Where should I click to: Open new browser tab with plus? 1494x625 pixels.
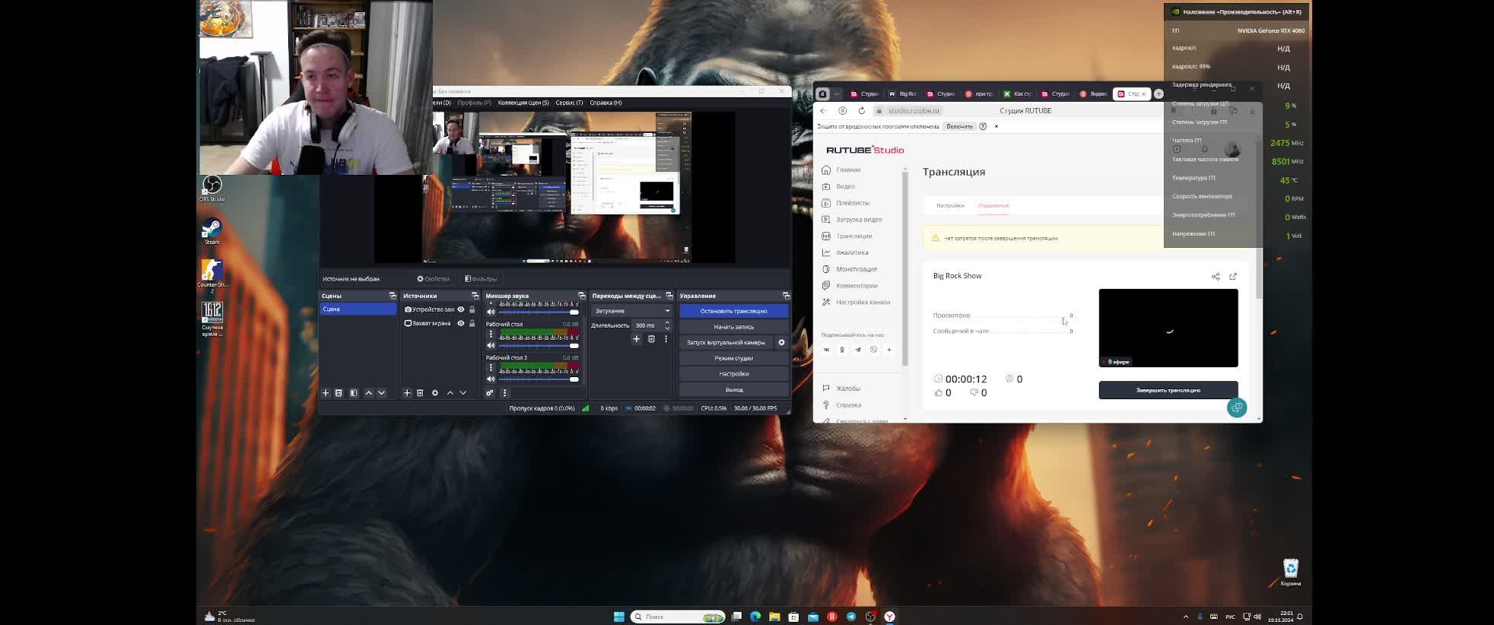pyautogui.click(x=1159, y=94)
